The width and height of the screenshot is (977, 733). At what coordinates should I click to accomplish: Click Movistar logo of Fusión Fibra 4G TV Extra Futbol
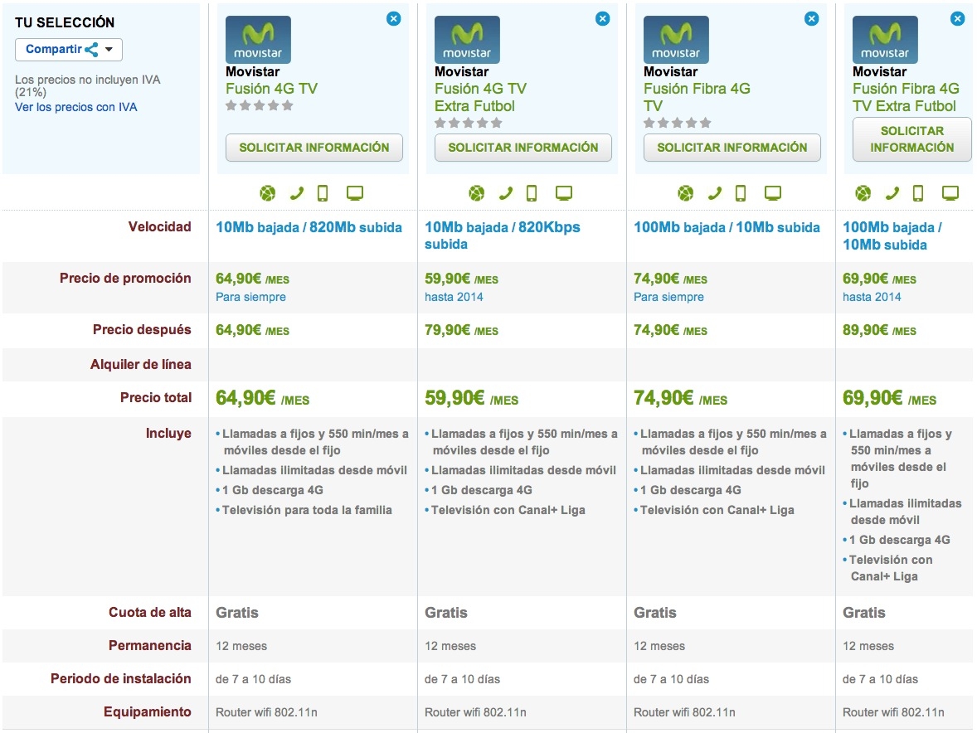pyautogui.click(x=885, y=39)
